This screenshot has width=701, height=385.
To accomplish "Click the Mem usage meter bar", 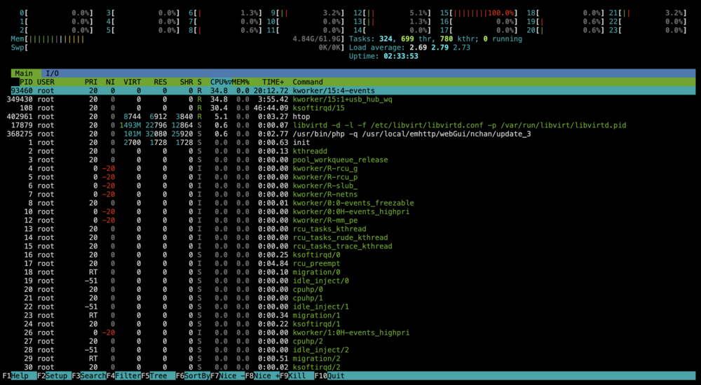I will 178,39.
